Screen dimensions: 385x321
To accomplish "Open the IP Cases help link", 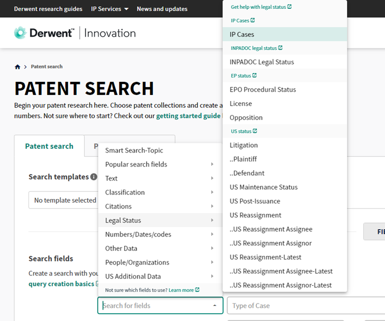I will [x=243, y=20].
